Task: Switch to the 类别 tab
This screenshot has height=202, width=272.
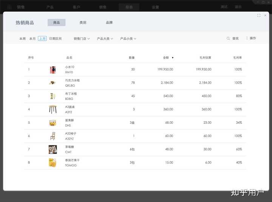Action: [x=83, y=23]
